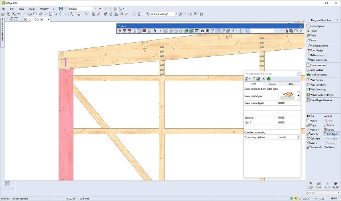This screenshot has height=201, width=341.
Task: Click the CAD icon at bottom right
Action: [x=310, y=184]
